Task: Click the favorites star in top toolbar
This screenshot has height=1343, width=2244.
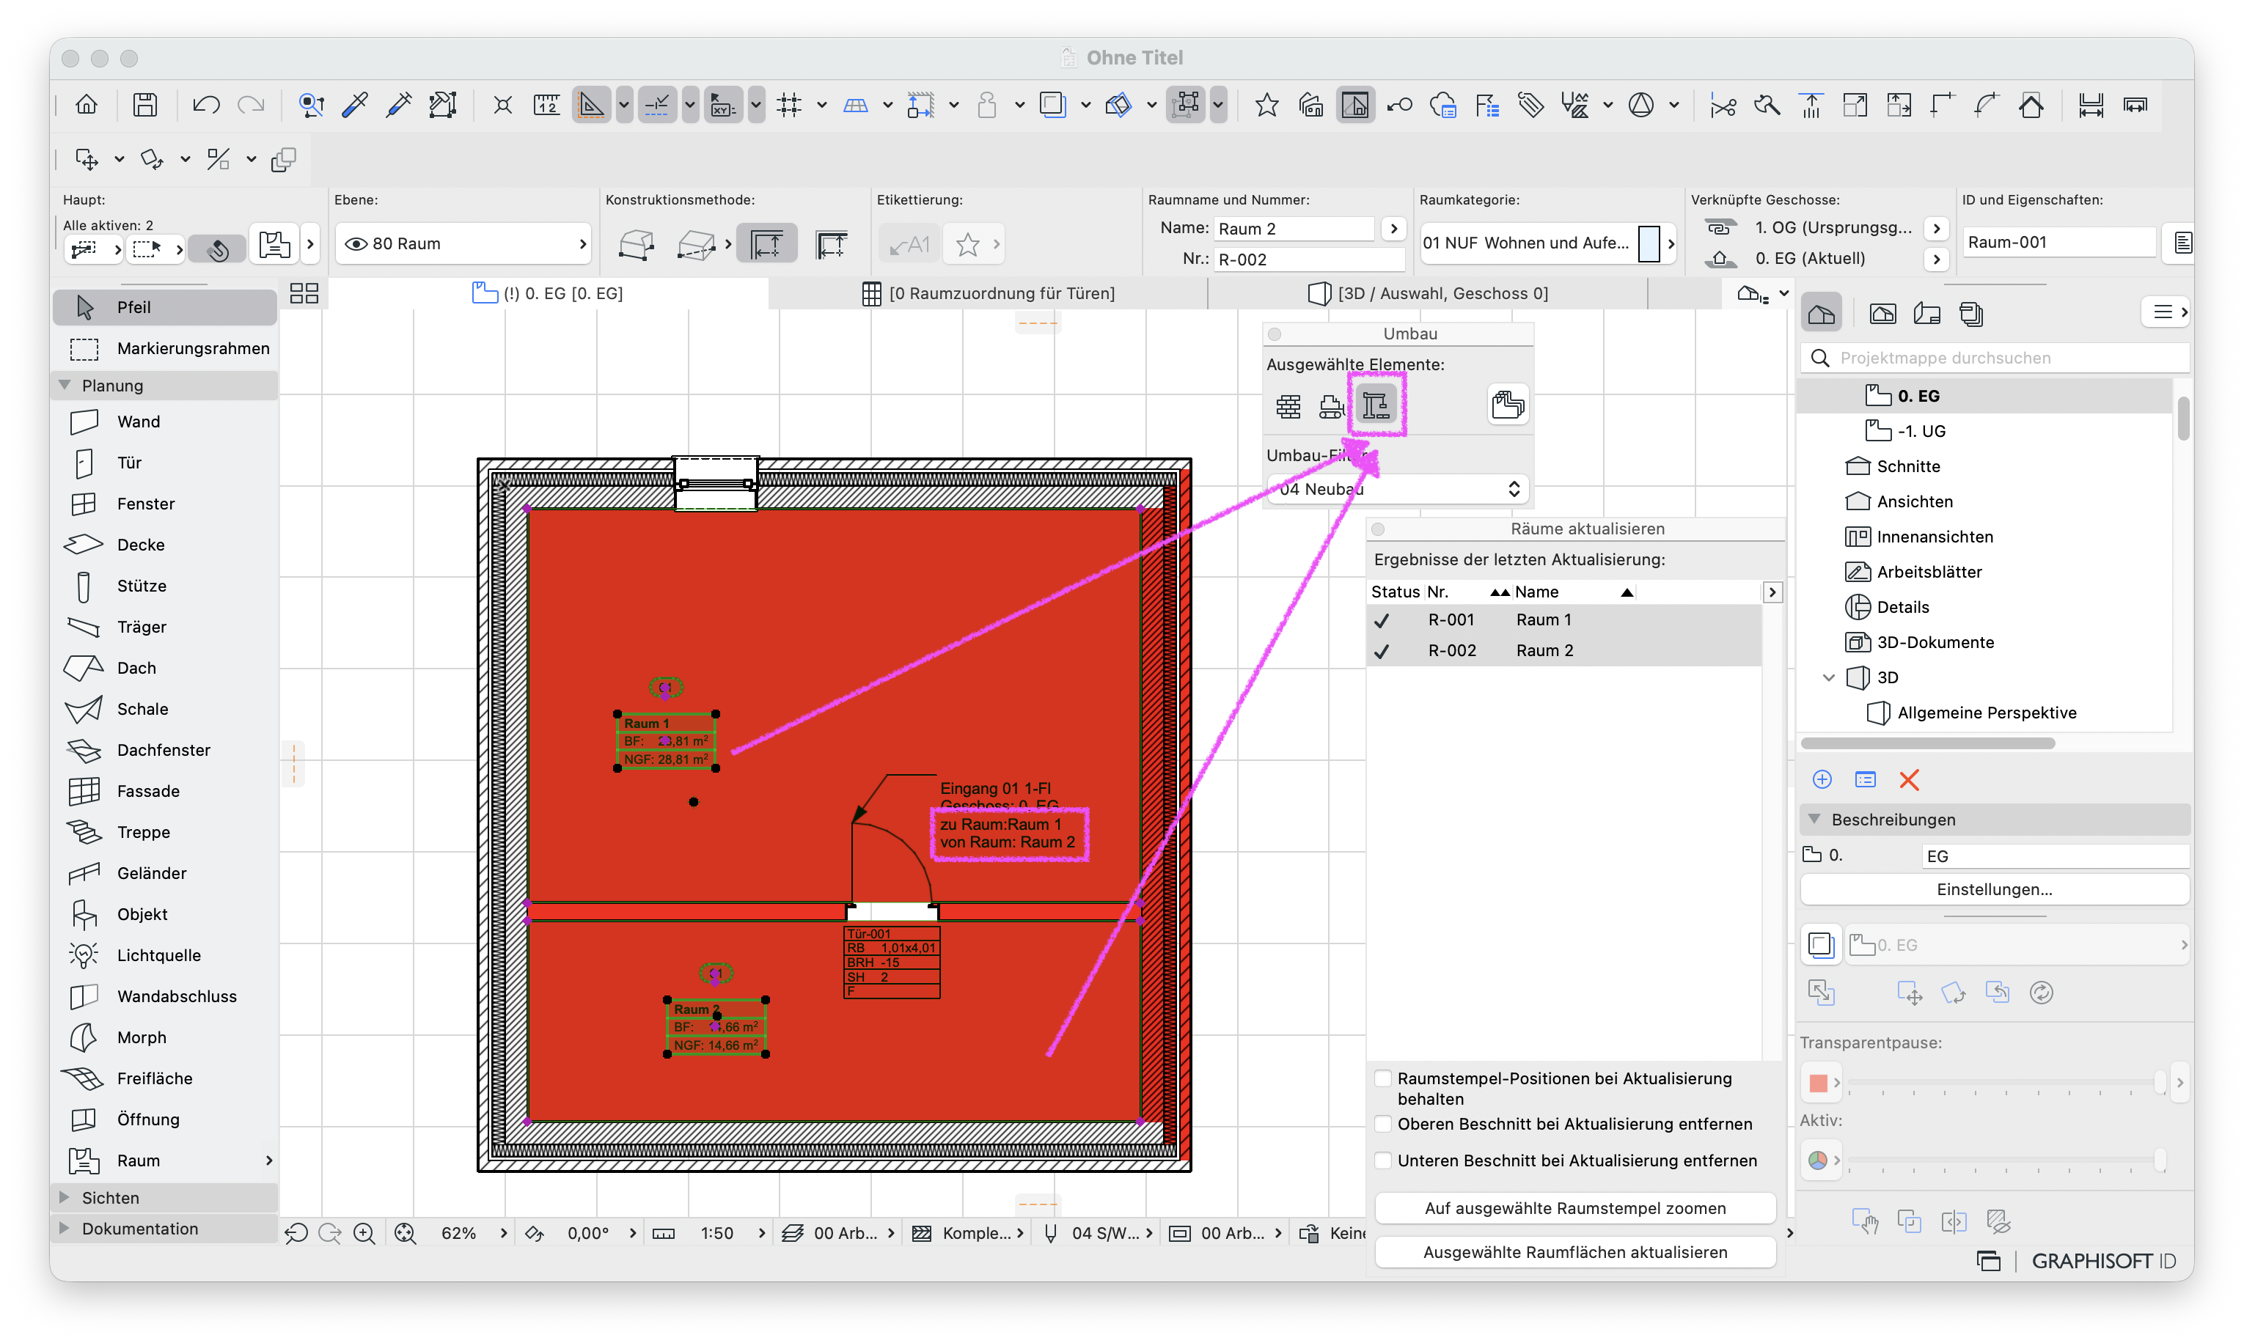Action: 1266,105
